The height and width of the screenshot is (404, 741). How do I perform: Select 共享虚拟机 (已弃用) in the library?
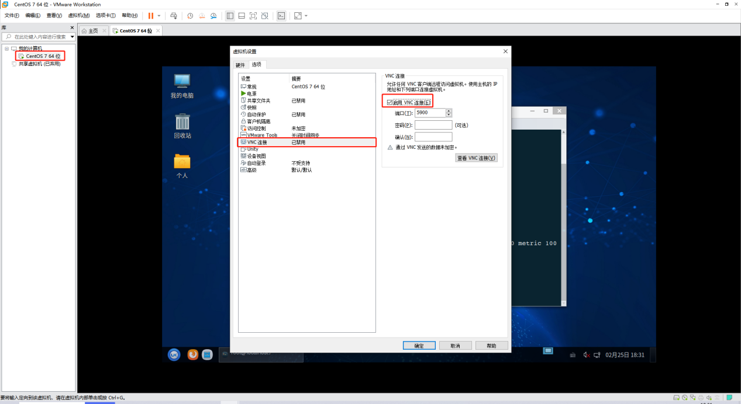point(39,64)
